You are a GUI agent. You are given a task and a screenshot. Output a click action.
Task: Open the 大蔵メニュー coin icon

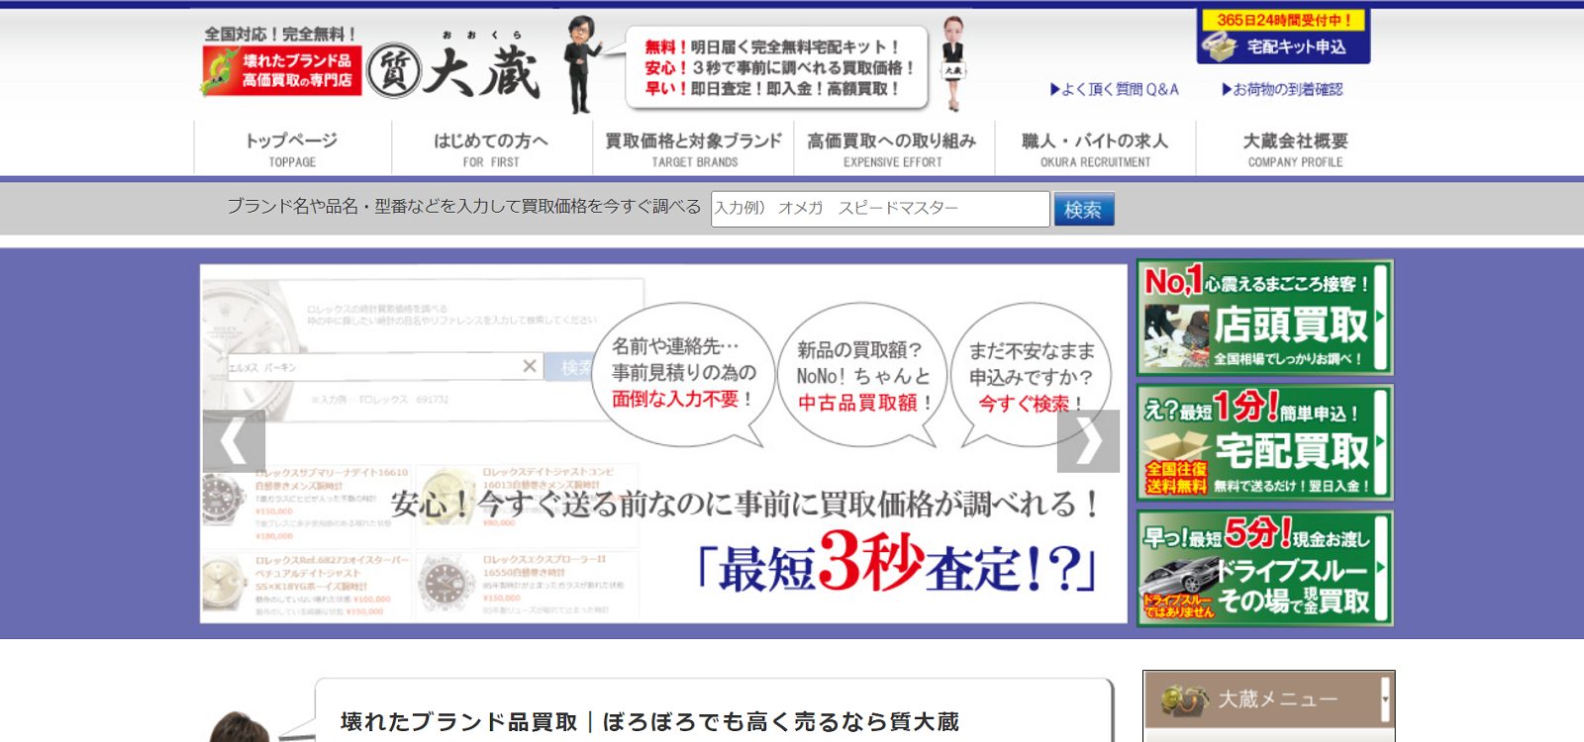[1184, 699]
